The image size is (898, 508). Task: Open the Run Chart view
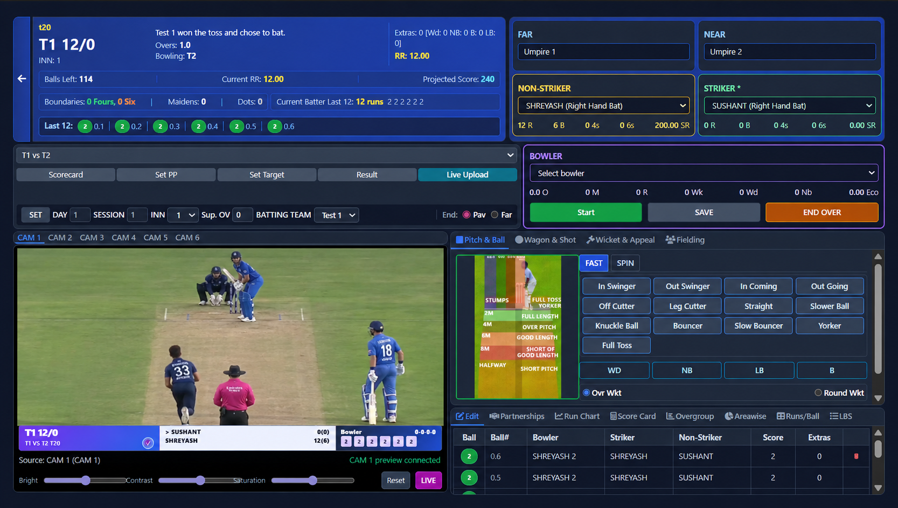pos(577,416)
